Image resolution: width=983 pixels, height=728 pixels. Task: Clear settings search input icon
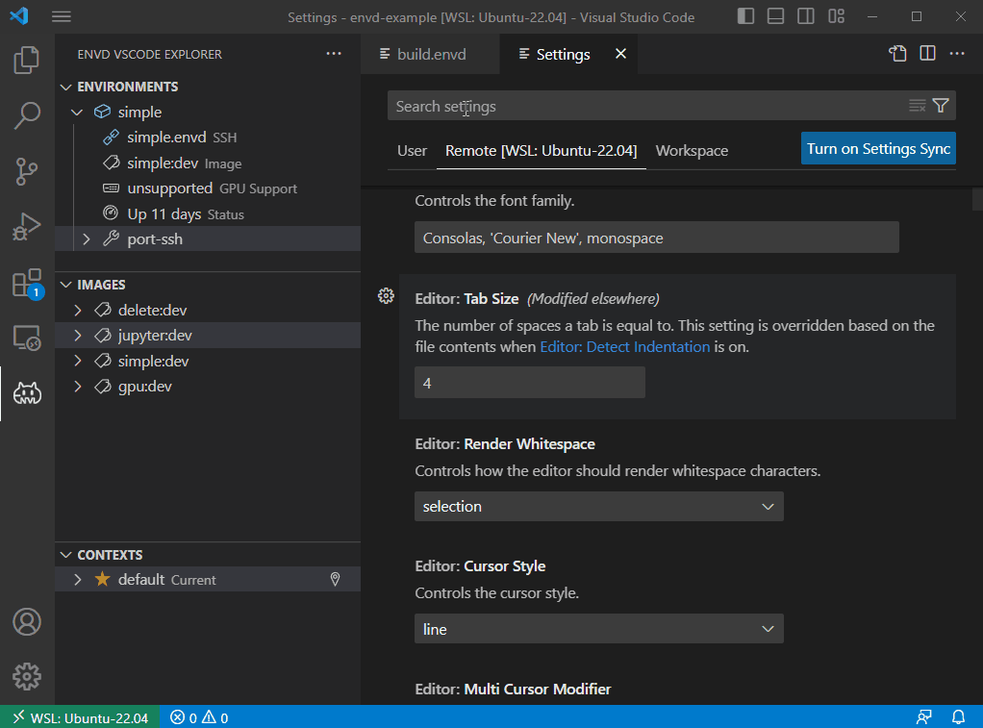918,106
